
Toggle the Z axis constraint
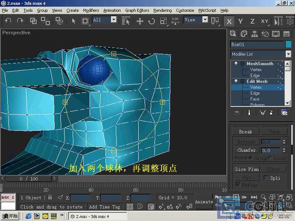pos(252,21)
